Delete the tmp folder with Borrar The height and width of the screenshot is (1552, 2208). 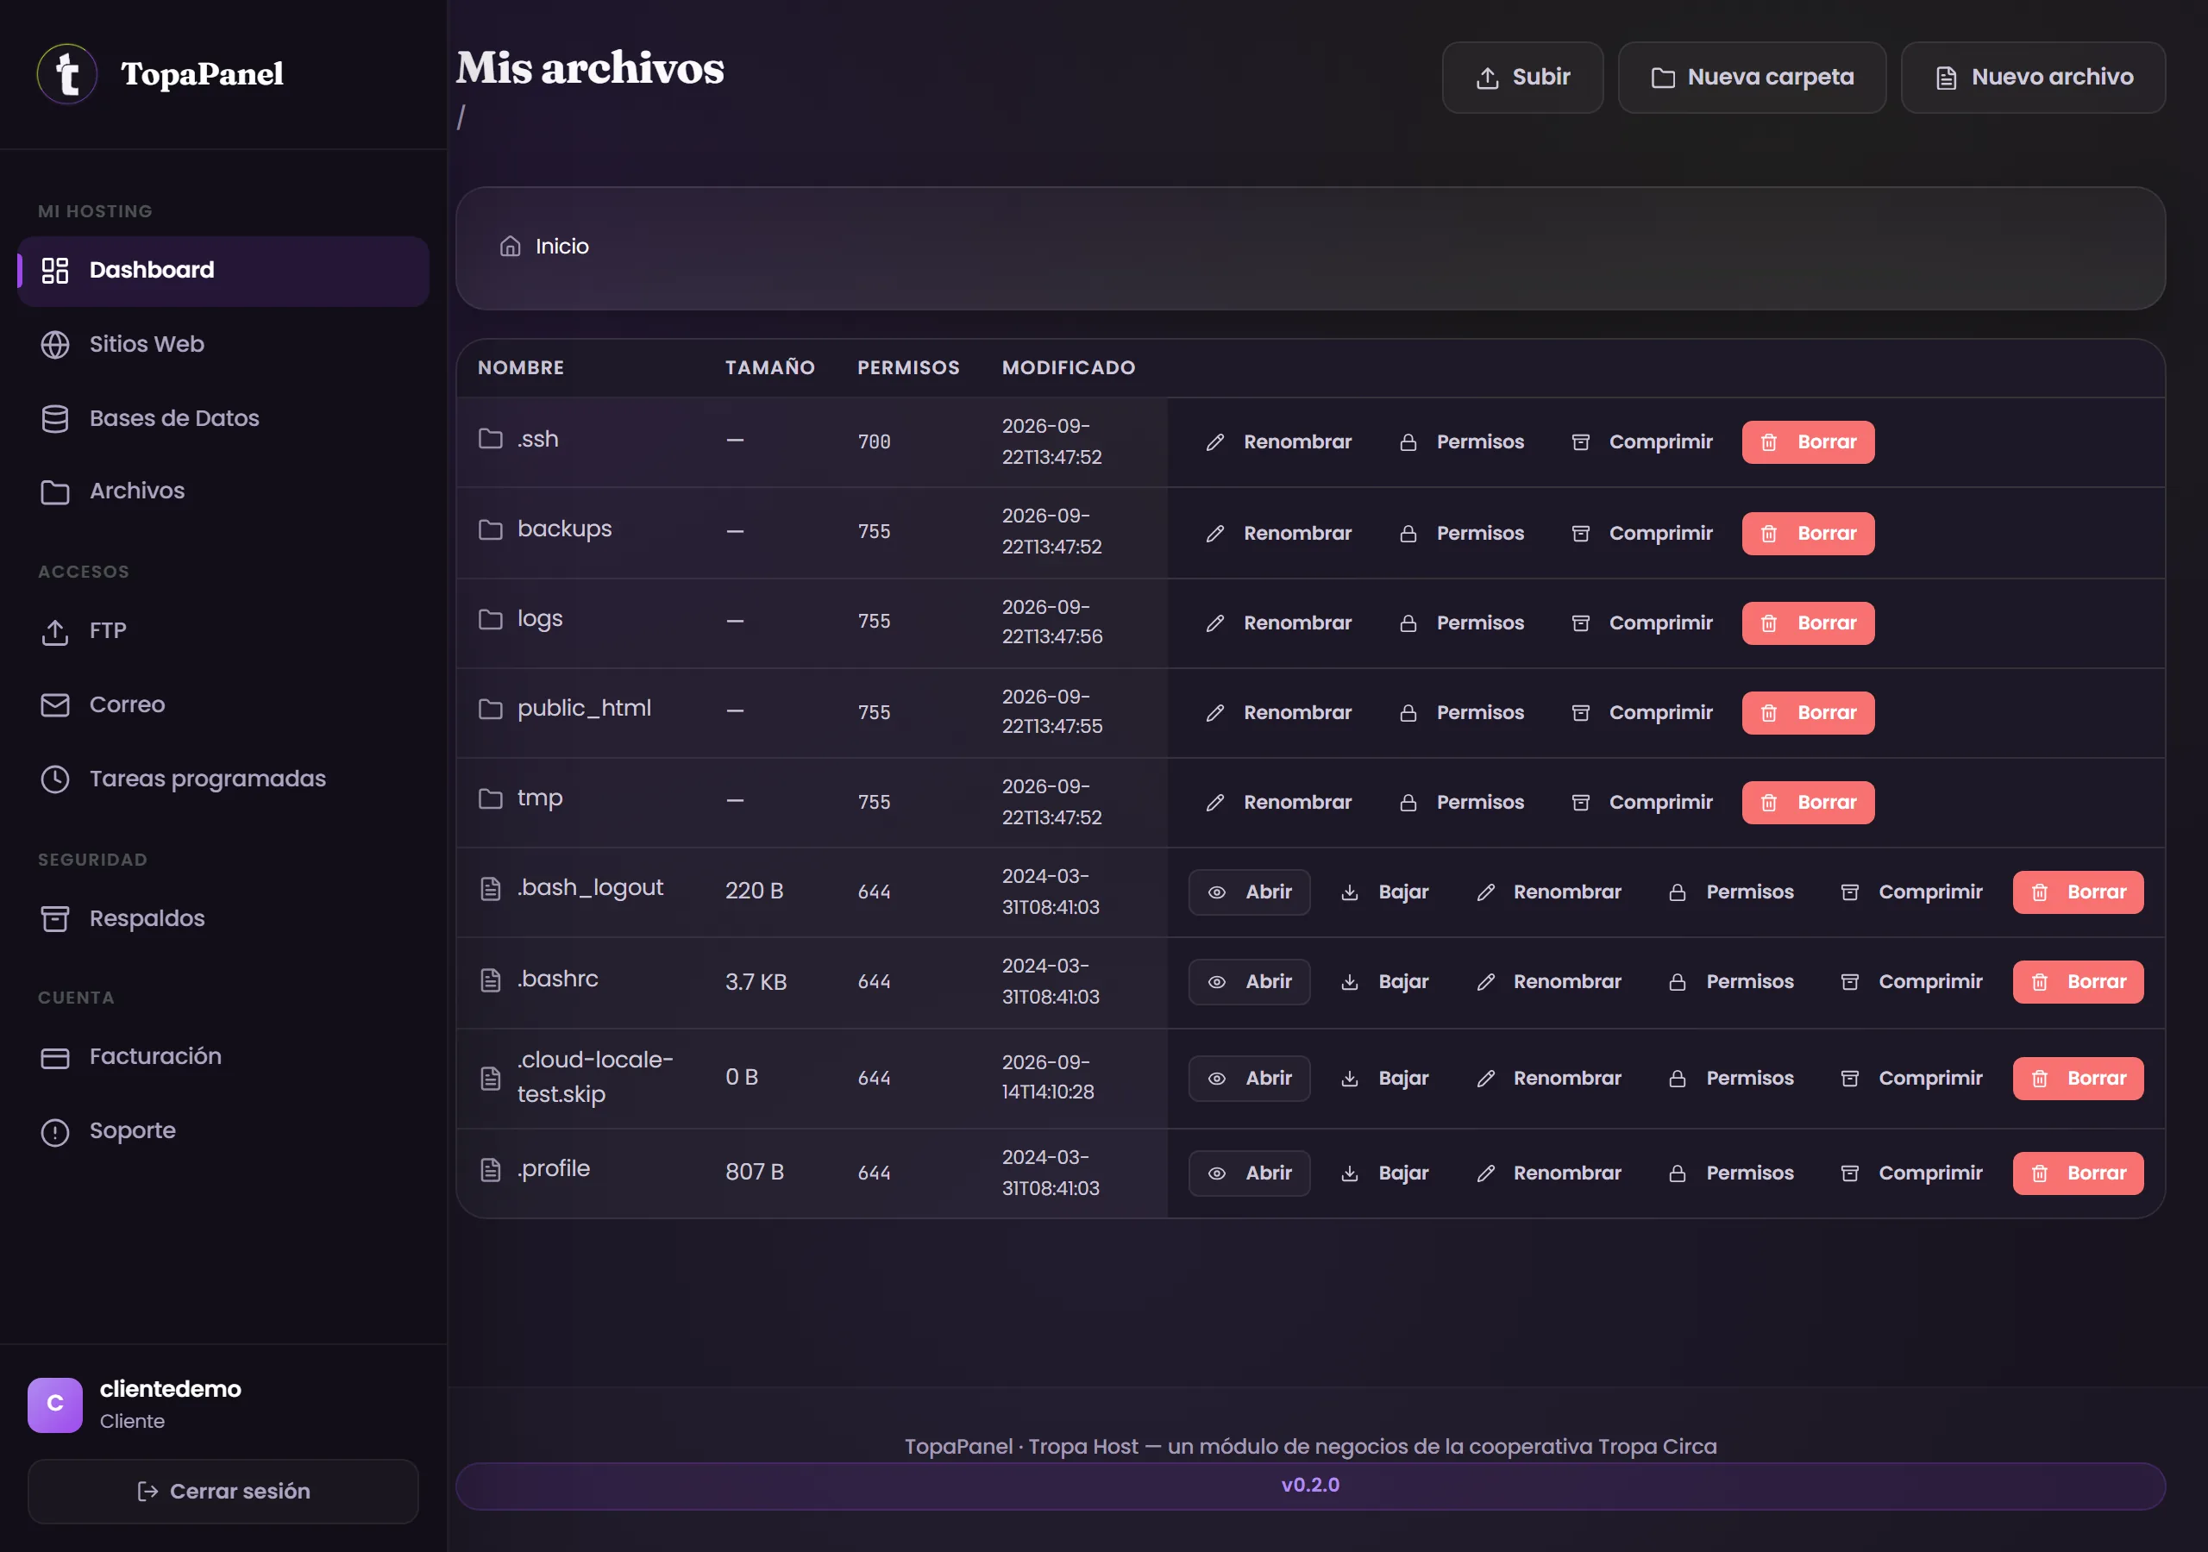click(x=1808, y=803)
